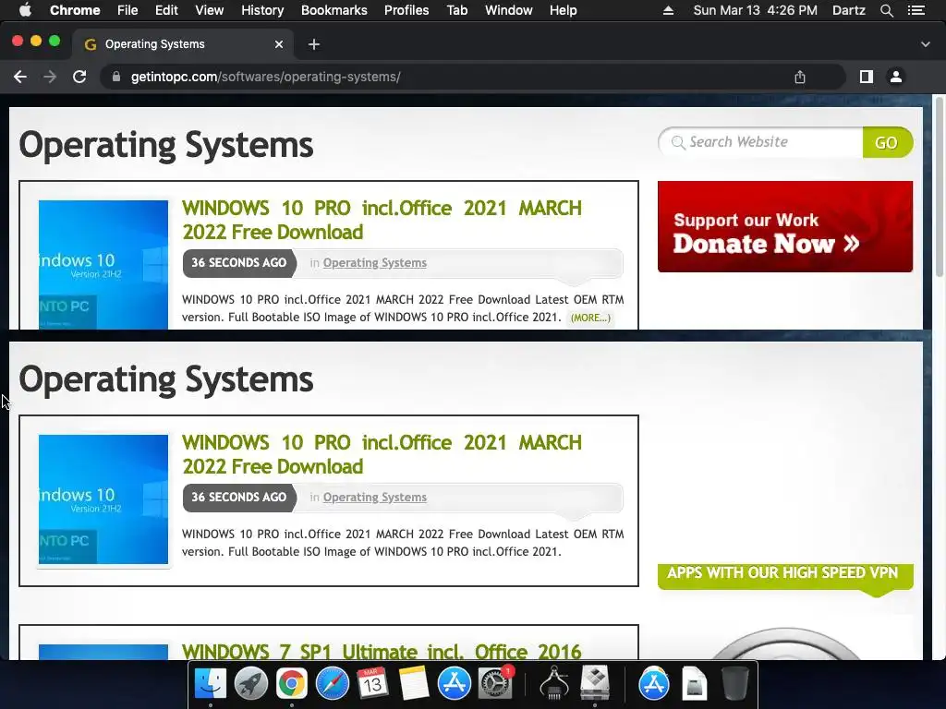The height and width of the screenshot is (709, 946).
Task: Click first 36 SECONDS AGO badge
Action: [239, 263]
